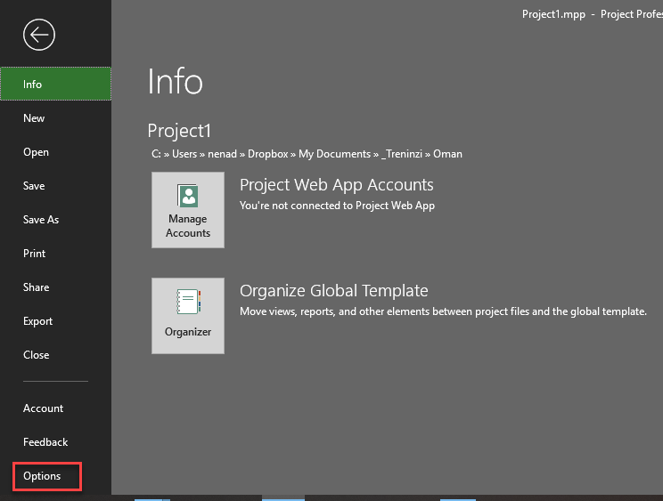Open the Account page
The image size is (663, 501).
tap(43, 408)
